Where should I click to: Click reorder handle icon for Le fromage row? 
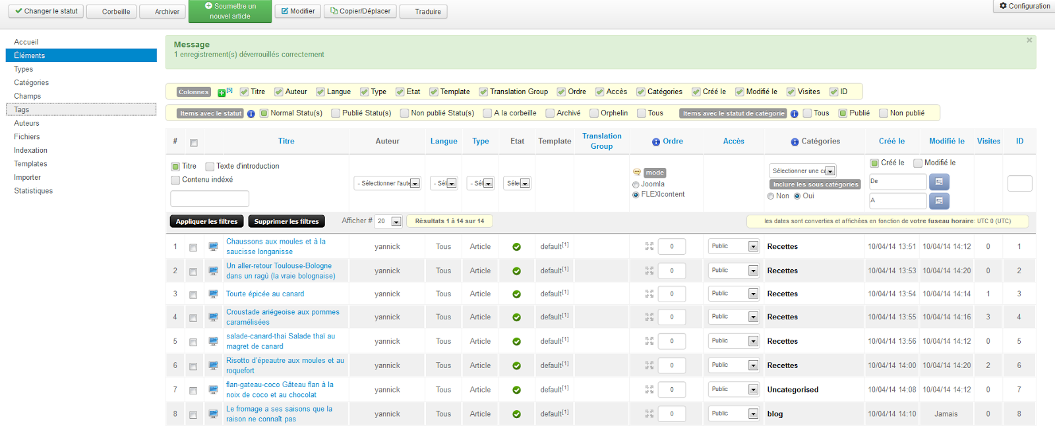(x=649, y=413)
